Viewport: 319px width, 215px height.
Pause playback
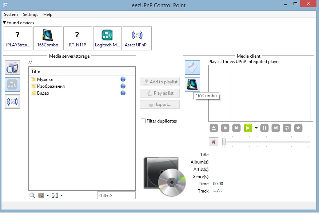(x=264, y=128)
